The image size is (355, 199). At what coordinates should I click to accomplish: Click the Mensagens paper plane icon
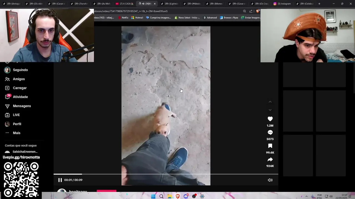tap(7, 106)
